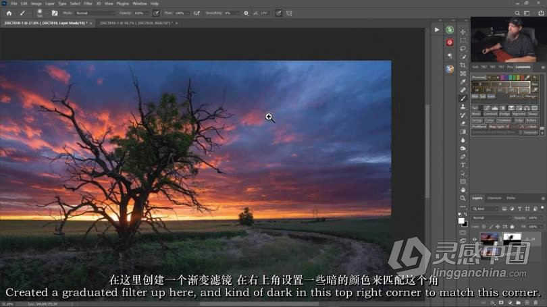The image size is (547, 307).
Task: Click the Dodge button in Lumenzia panel
Action: pyautogui.click(x=504, y=114)
